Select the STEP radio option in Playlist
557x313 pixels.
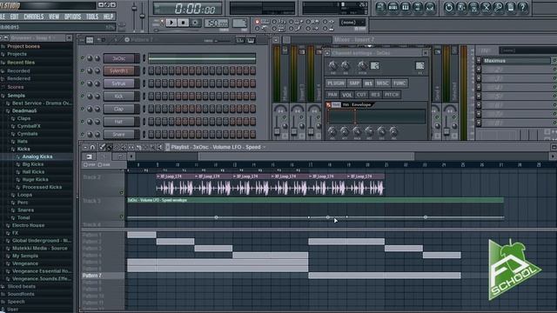point(85,165)
